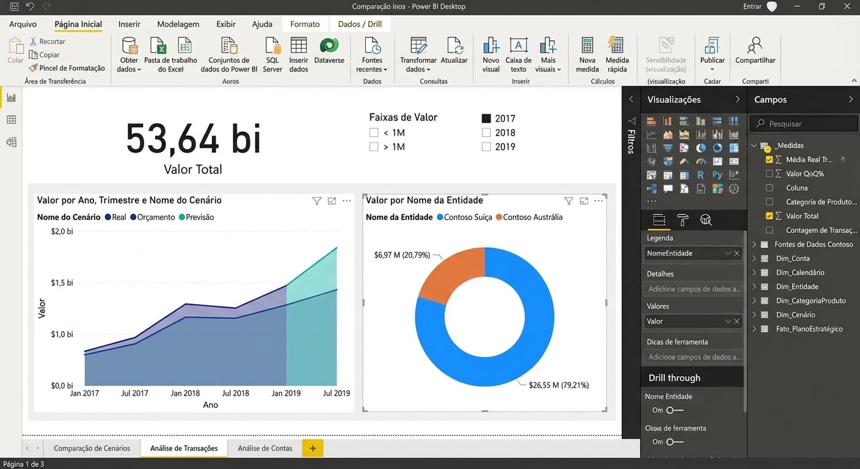Open Model view icon in left sidebar
Screen dimensions: 860x469
11,142
